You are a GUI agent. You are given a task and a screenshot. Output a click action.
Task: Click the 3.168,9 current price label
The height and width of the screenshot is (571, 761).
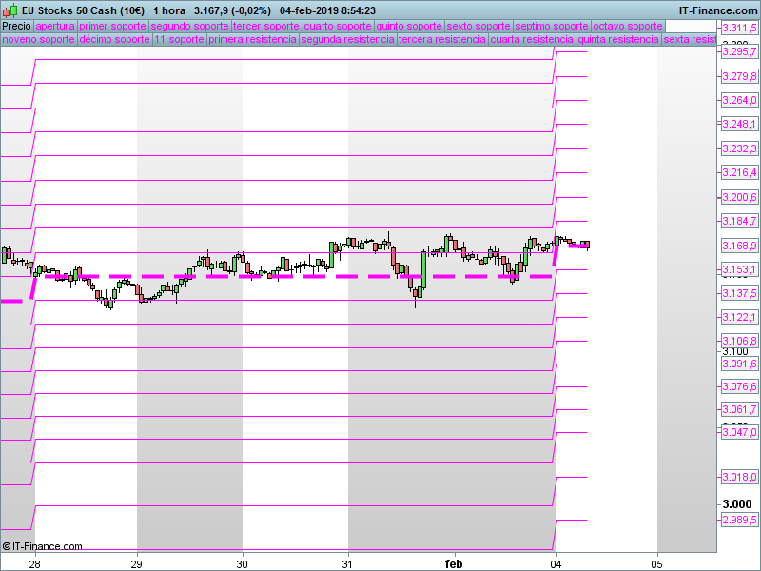pyautogui.click(x=739, y=246)
